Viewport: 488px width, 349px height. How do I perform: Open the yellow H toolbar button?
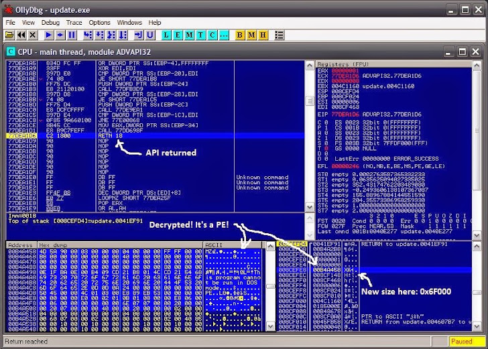263,35
